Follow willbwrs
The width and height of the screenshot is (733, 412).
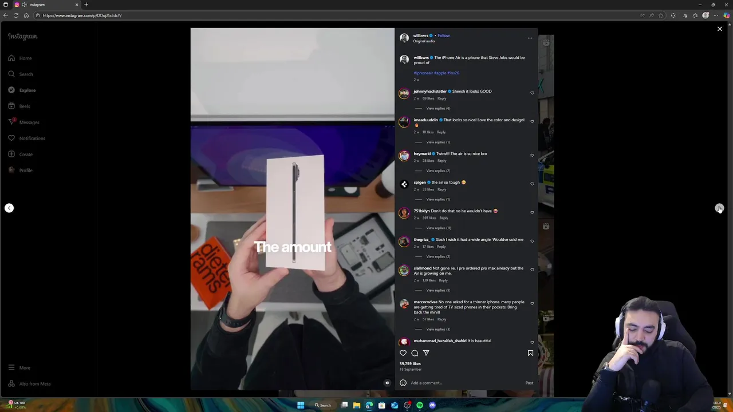444,35
